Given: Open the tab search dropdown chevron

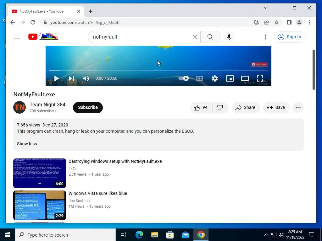Looking at the screenshot, I should coord(265,8).
